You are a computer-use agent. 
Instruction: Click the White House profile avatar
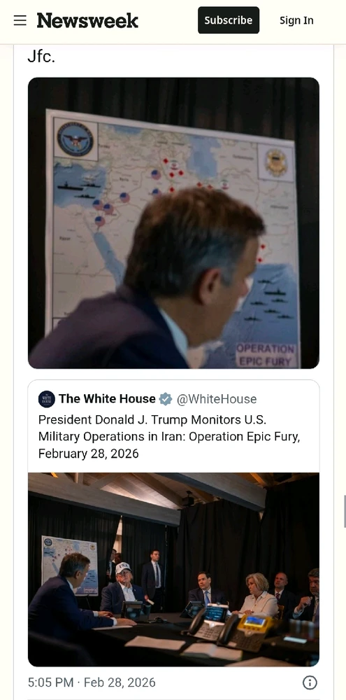coord(47,399)
